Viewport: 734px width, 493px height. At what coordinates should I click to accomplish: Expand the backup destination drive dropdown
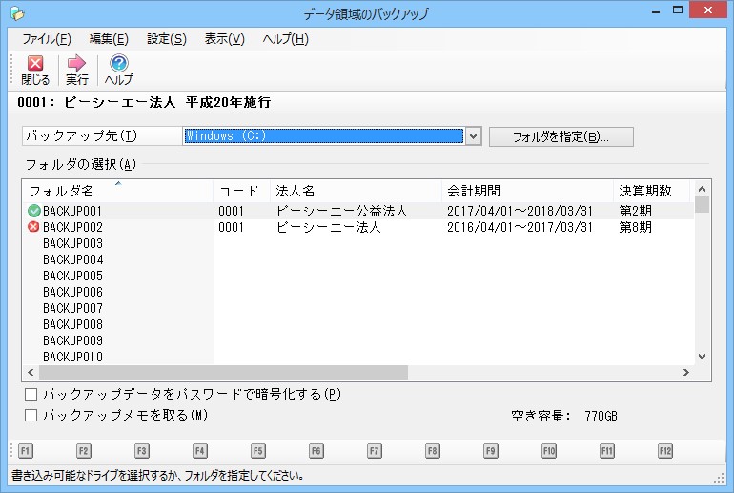point(473,136)
